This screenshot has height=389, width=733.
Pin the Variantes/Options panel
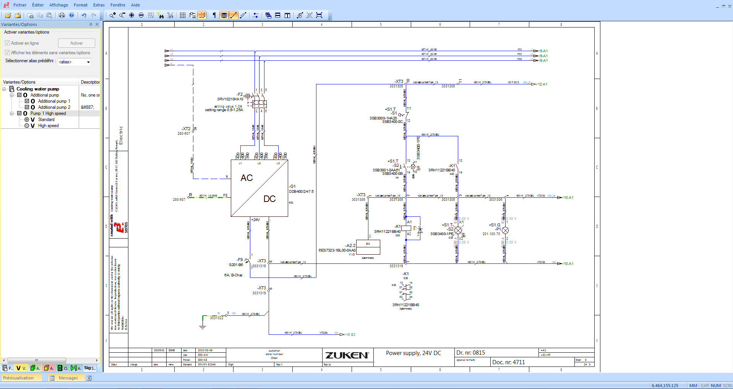[91, 24]
